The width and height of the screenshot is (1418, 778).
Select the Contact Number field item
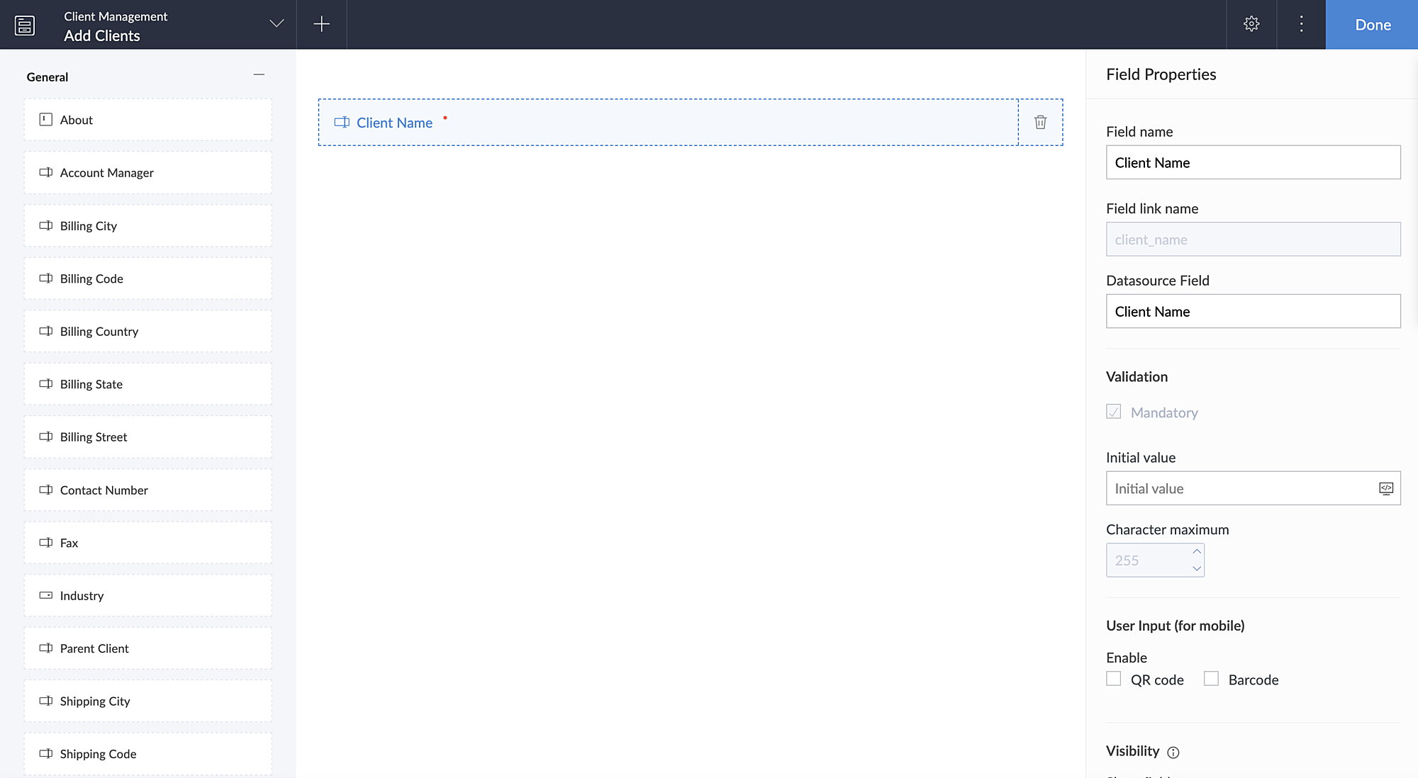[147, 490]
